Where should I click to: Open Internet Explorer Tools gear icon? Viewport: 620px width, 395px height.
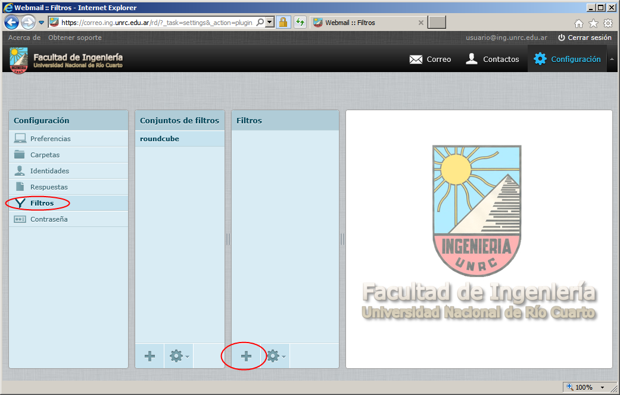coord(608,24)
